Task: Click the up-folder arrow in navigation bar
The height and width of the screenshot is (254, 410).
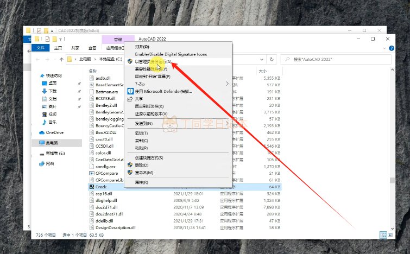Action: 61,59
